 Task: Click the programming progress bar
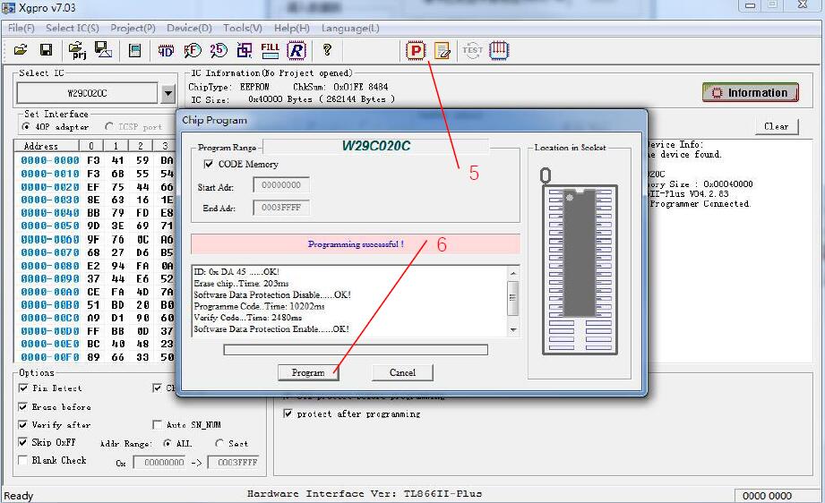[x=356, y=350]
